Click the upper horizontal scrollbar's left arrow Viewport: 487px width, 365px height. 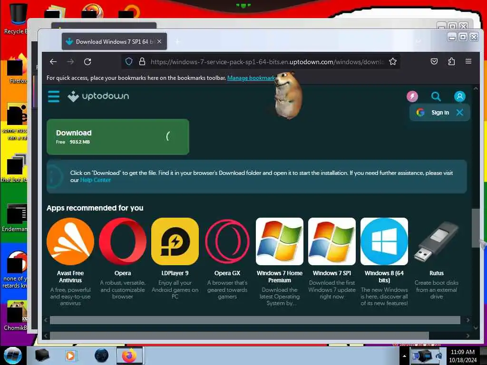[46, 320]
